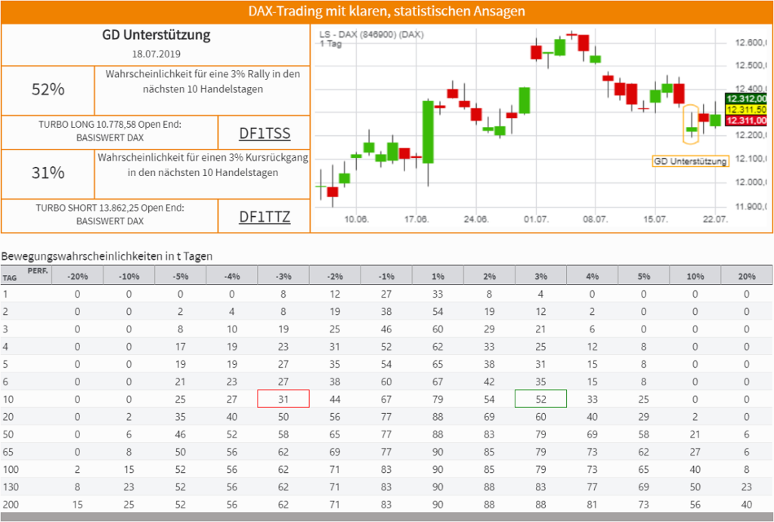
Task: Click the large 52% rally probability figure
Action: pyautogui.click(x=48, y=89)
